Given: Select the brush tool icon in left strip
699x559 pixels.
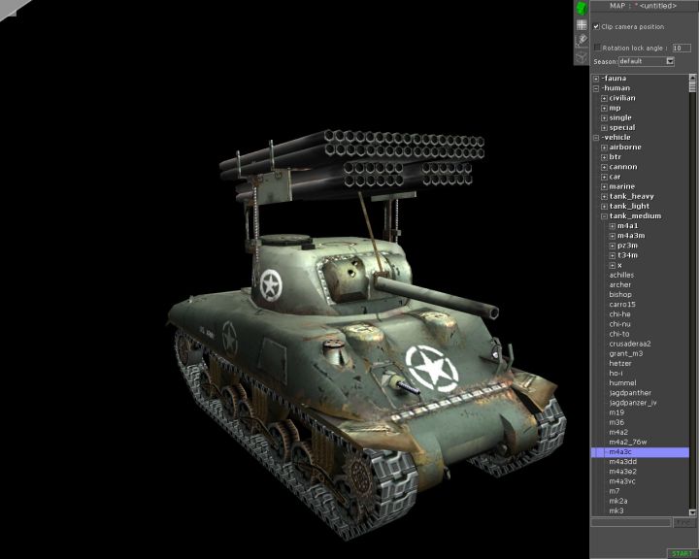Looking at the screenshot, I should tap(581, 40).
